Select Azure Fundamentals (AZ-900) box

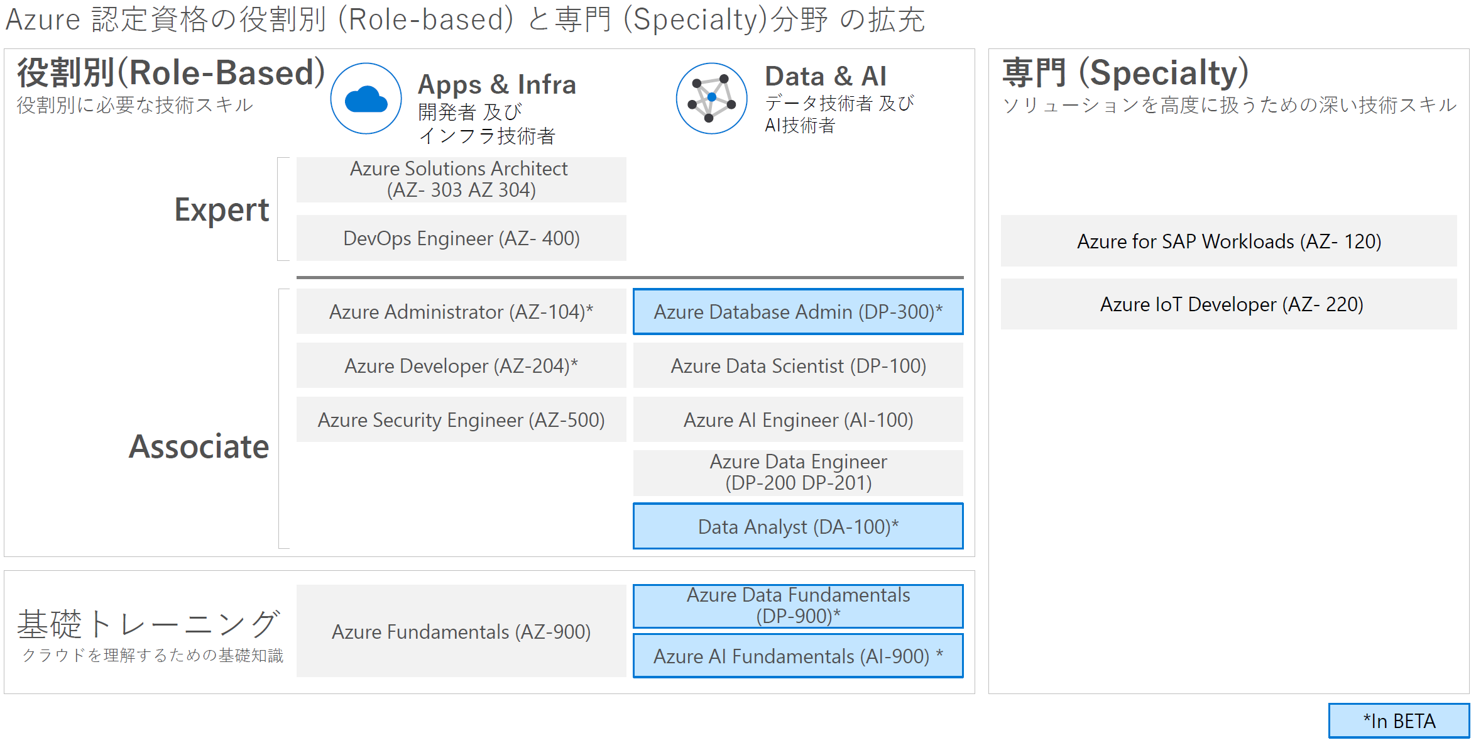click(461, 632)
